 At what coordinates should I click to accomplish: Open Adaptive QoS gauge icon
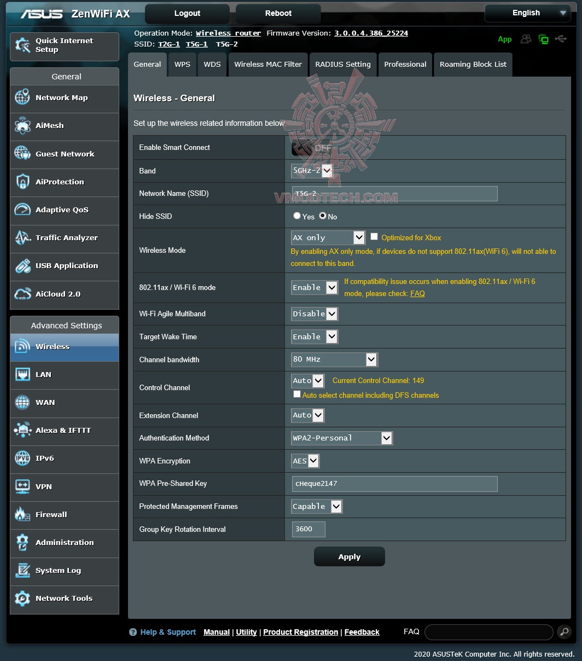(22, 210)
